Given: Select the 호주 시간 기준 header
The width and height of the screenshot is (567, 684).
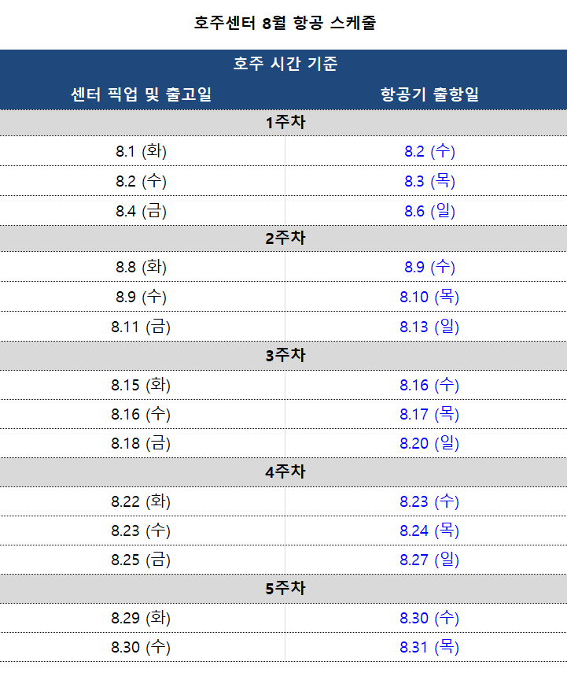Looking at the screenshot, I should pos(285,64).
